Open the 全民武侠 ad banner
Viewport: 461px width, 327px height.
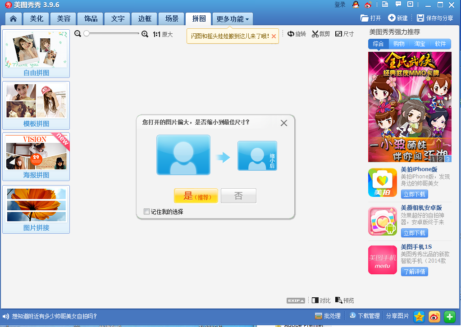pyautogui.click(x=410, y=107)
